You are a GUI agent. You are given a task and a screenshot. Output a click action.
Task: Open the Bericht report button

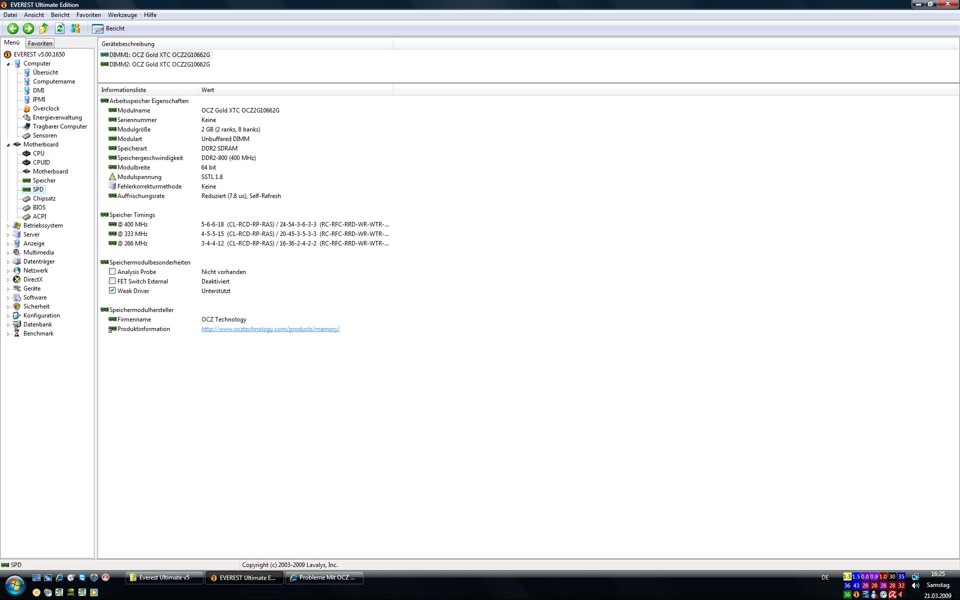pyautogui.click(x=108, y=28)
